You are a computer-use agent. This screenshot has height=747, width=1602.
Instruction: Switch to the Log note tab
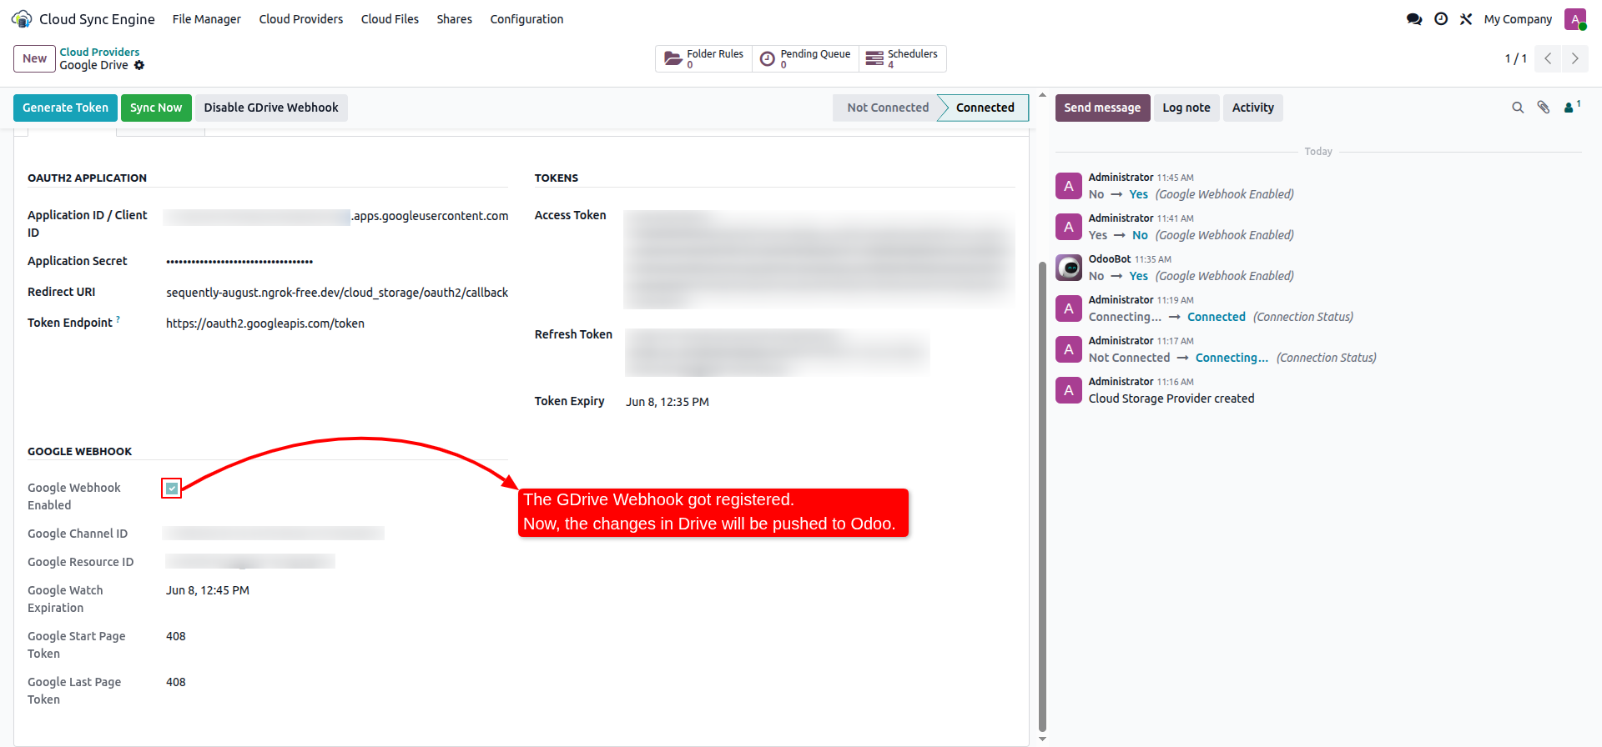(x=1186, y=108)
